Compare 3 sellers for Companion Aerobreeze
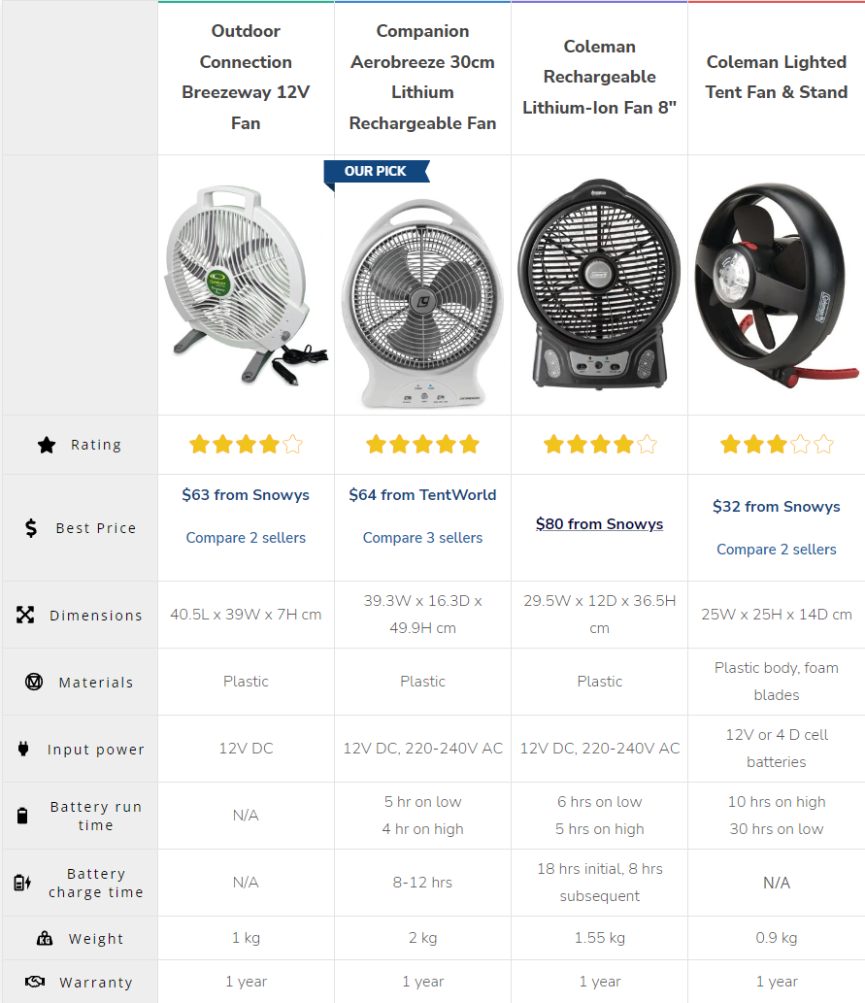 422,538
